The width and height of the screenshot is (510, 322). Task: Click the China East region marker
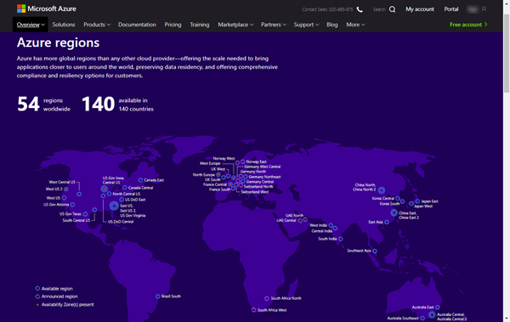coord(394,212)
